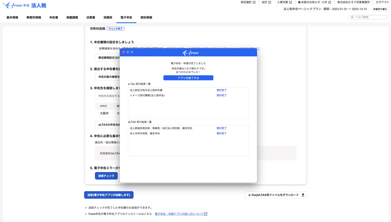391x222 pixels.
Task: Open 会計 external link in header
Action: point(269,2)
